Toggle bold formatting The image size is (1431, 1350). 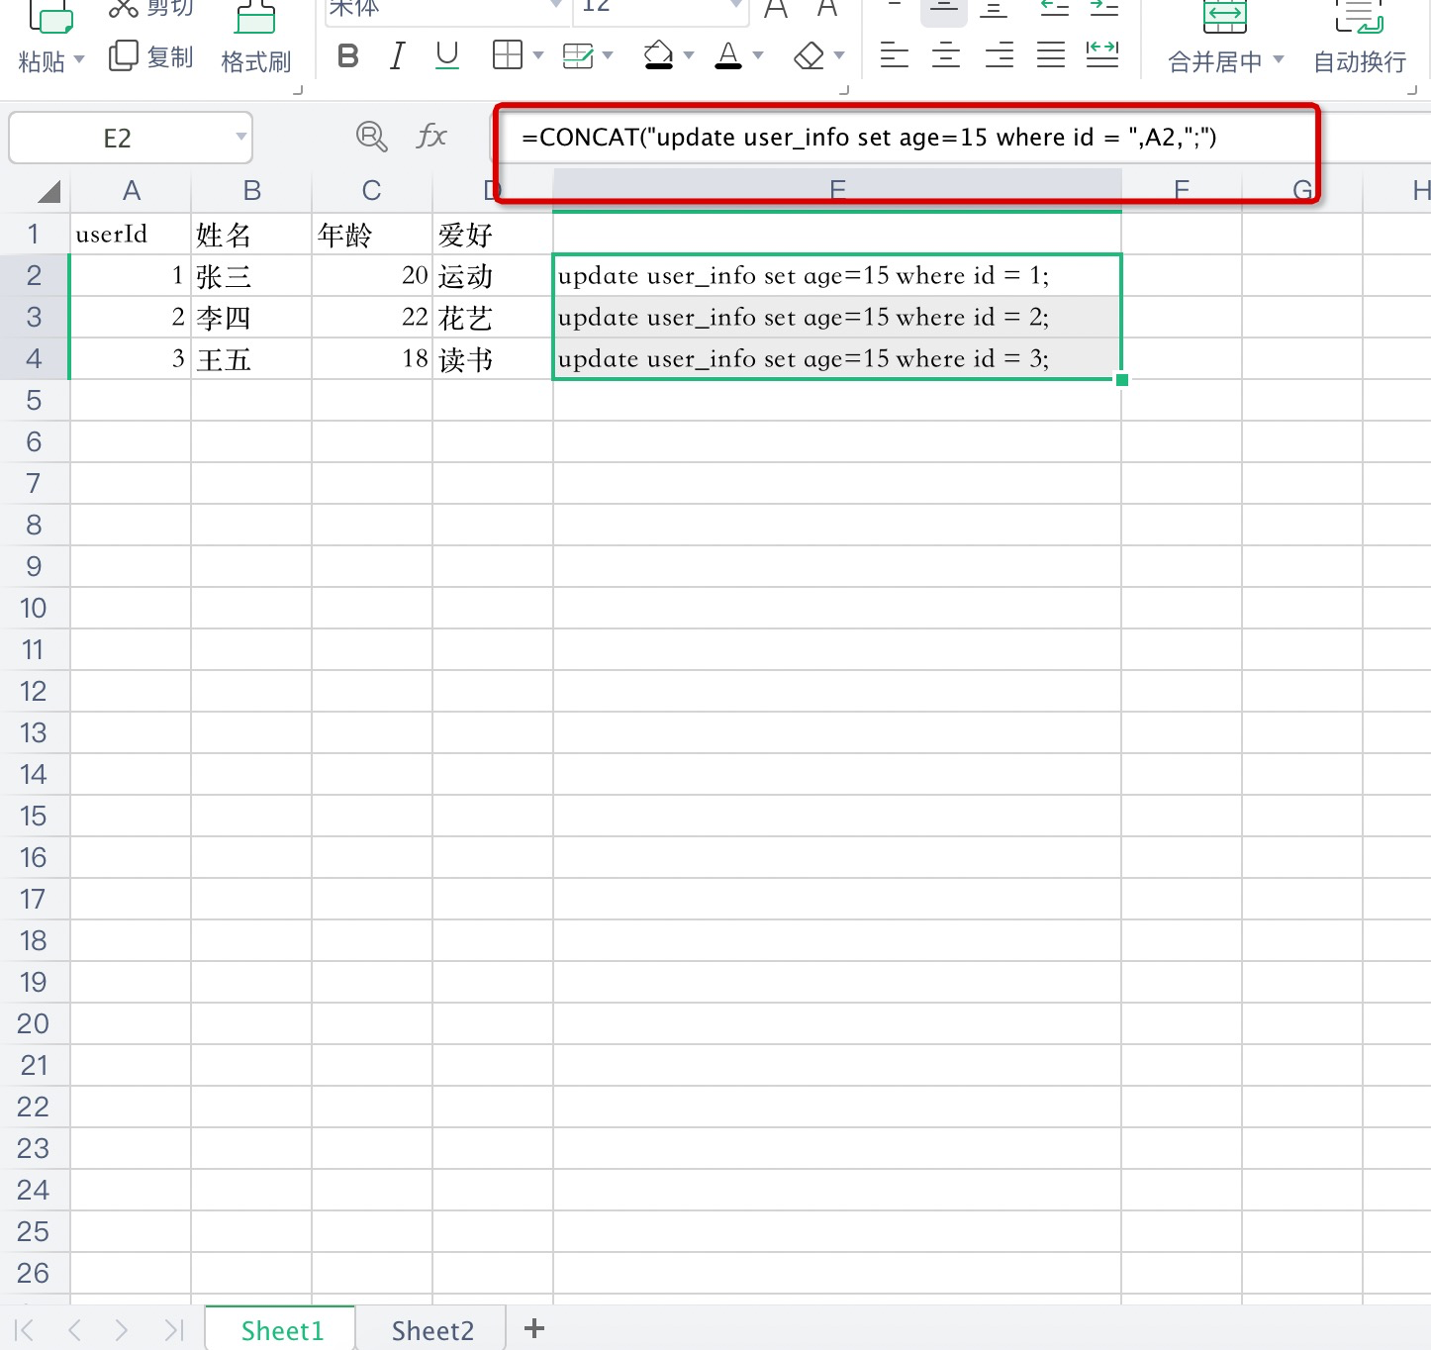point(347,55)
